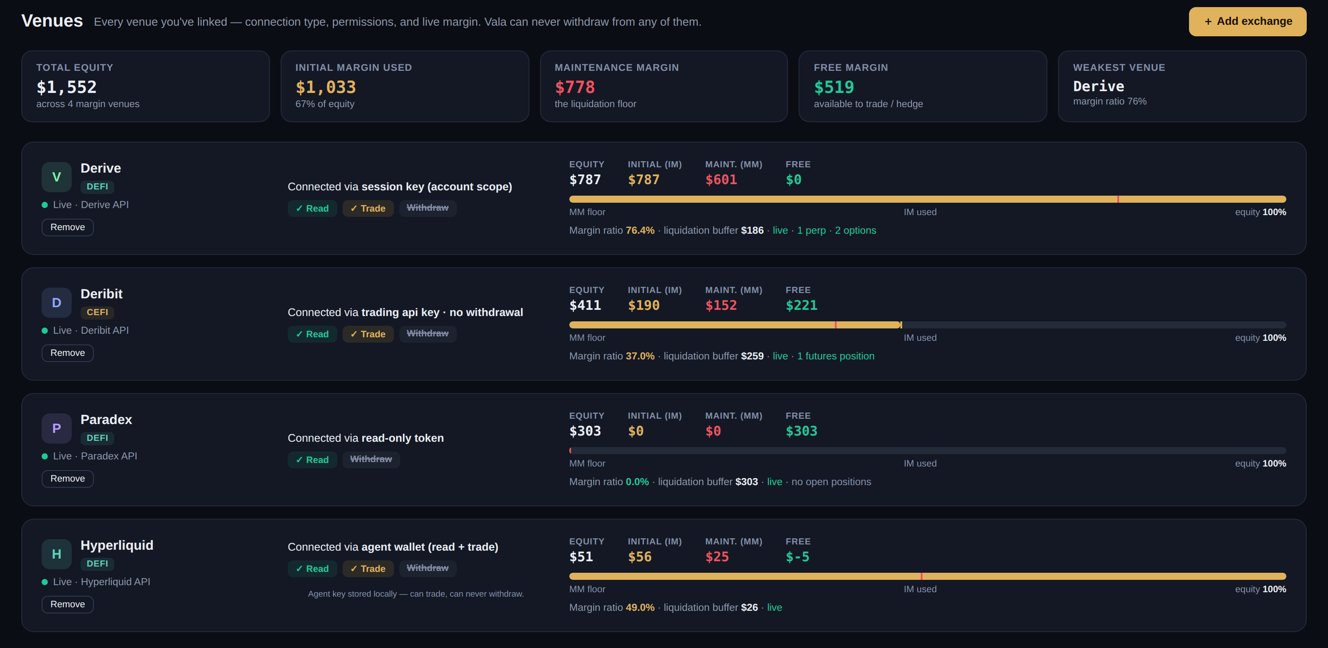This screenshot has width=1328, height=648.
Task: Click Deribit's '1 futures position' text
Action: [x=836, y=356]
